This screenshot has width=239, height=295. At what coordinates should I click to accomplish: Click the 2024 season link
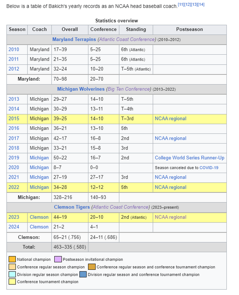(x=14, y=227)
